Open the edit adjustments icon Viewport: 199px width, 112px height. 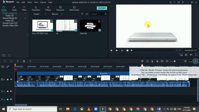click(x=30, y=61)
